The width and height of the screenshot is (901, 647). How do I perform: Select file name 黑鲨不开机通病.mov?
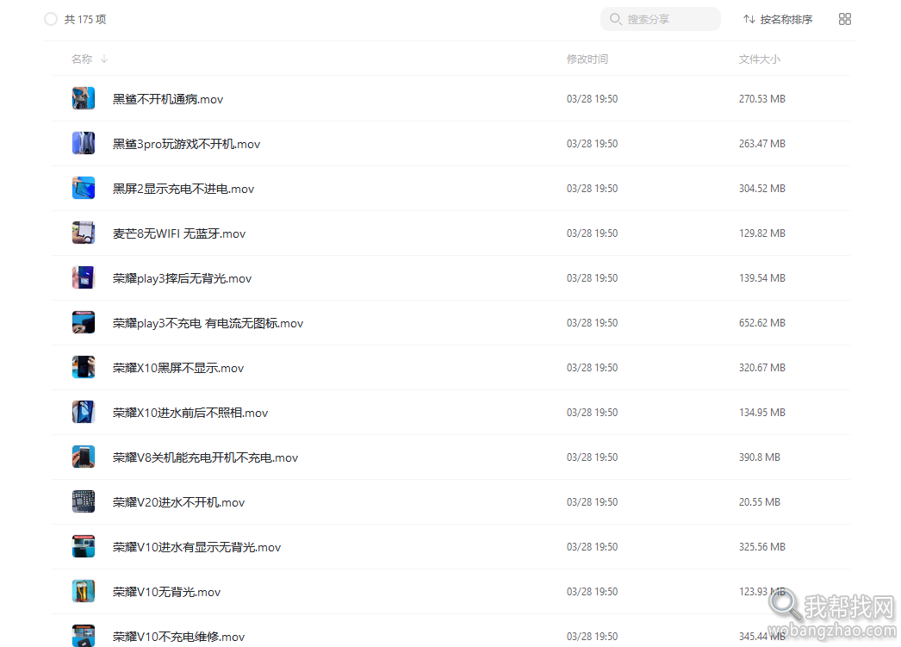(168, 99)
